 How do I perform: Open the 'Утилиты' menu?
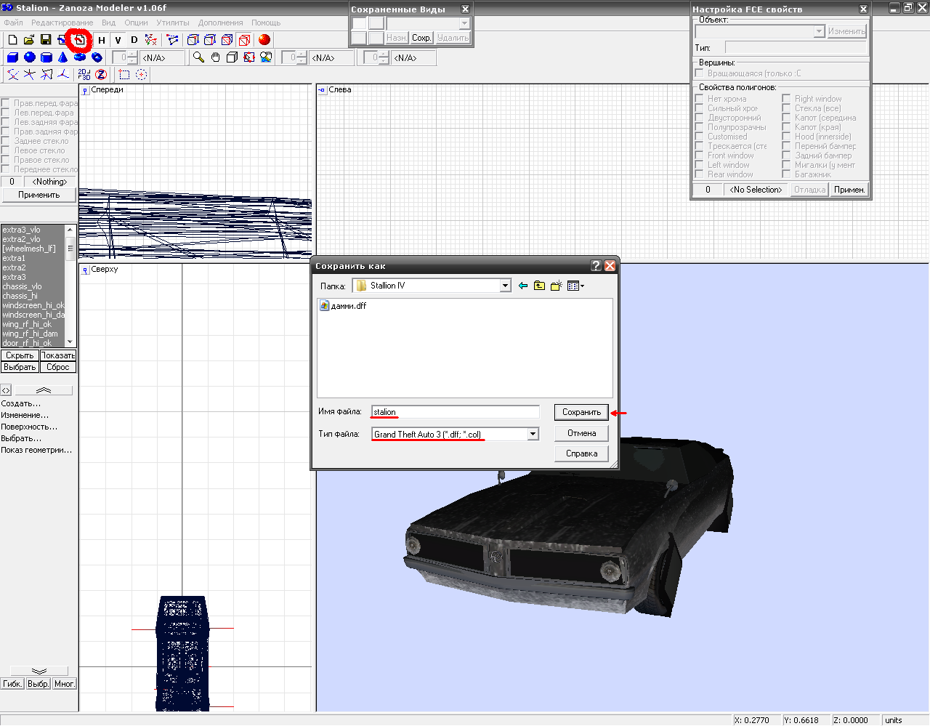coord(172,23)
